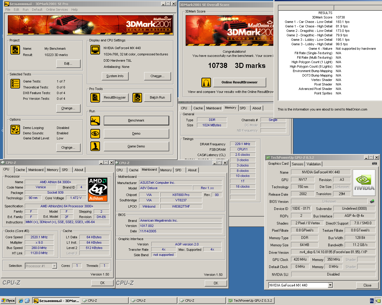Click the Options settings icon
The width and height of the screenshot is (382, 305).
[x=15, y=130]
